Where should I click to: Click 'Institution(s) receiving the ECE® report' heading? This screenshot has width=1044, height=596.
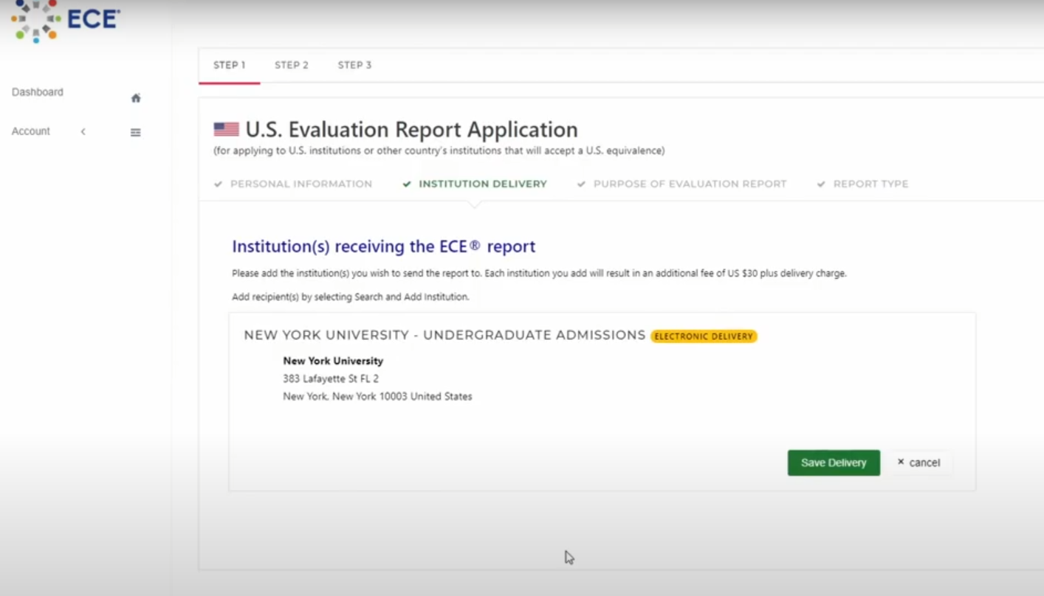pos(384,246)
